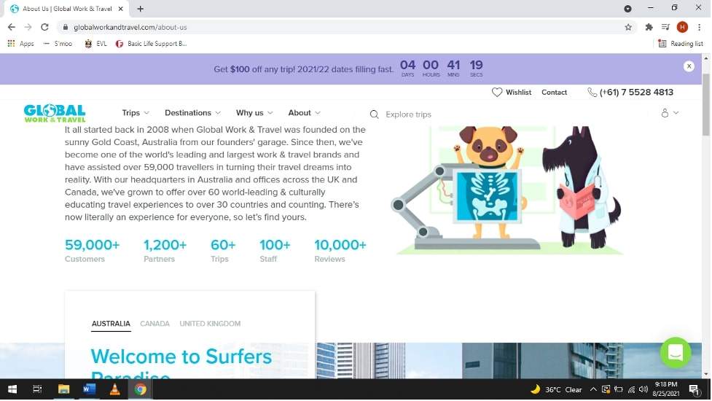The width and height of the screenshot is (712, 401).
Task: Dismiss the $100 off promo banner
Action: (689, 66)
